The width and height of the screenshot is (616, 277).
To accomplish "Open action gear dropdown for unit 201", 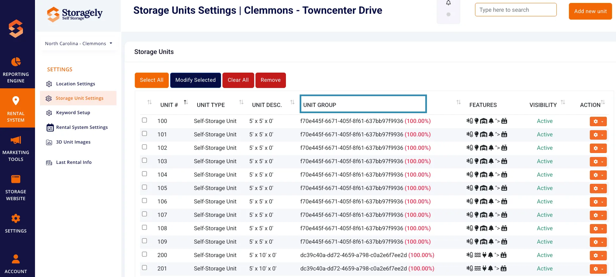I will pos(598,269).
